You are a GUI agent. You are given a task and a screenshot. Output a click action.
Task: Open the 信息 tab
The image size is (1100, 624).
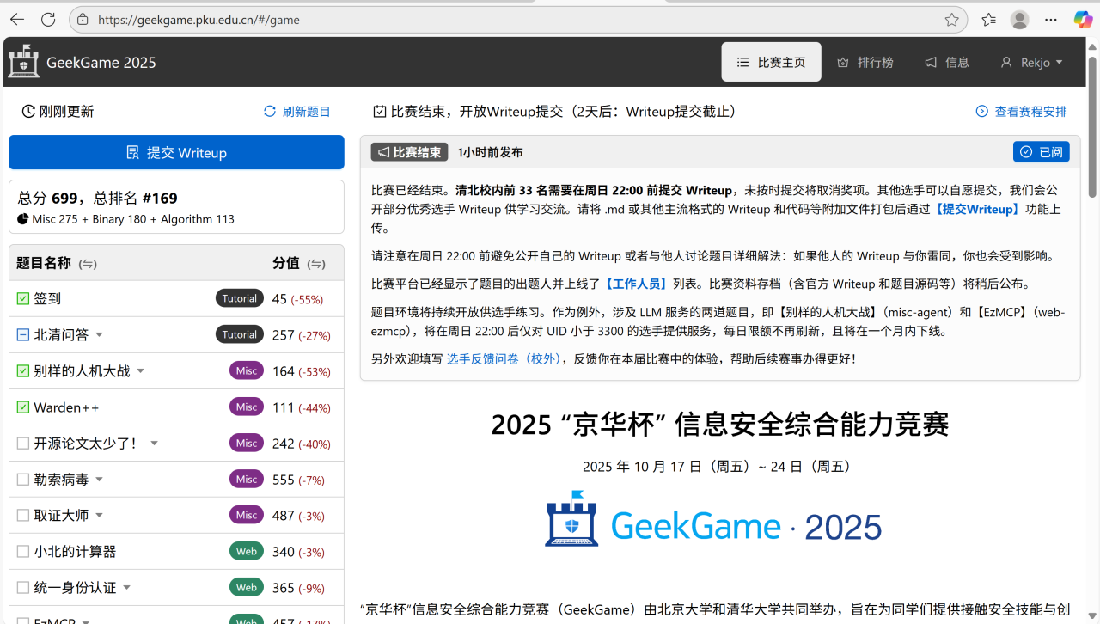(947, 62)
